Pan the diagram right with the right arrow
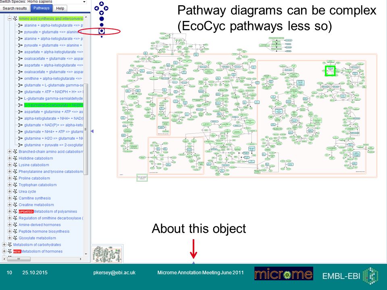The width and height of the screenshot is (387, 290). [106, 8]
